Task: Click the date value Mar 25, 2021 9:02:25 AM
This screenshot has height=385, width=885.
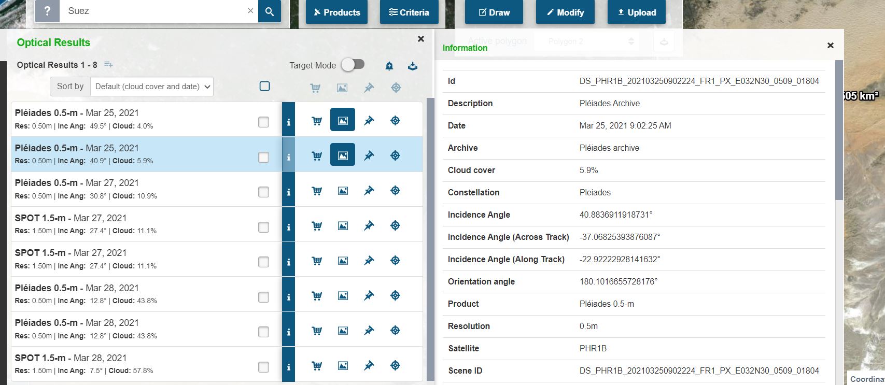Action: 625,125
